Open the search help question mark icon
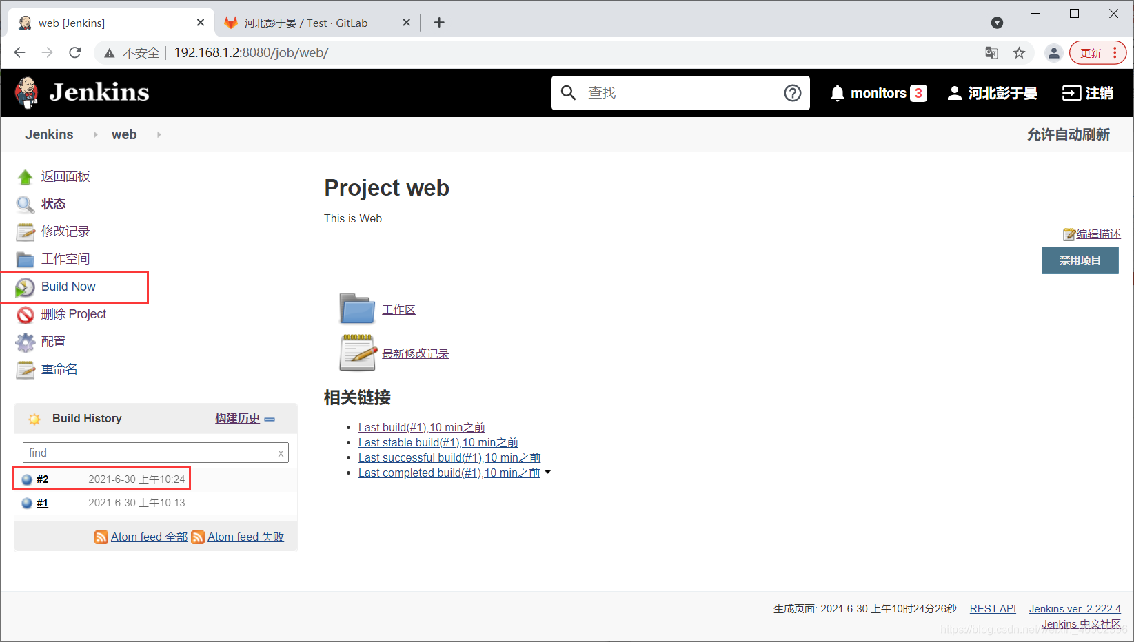Screen dimensions: 1134x642 (x=793, y=92)
